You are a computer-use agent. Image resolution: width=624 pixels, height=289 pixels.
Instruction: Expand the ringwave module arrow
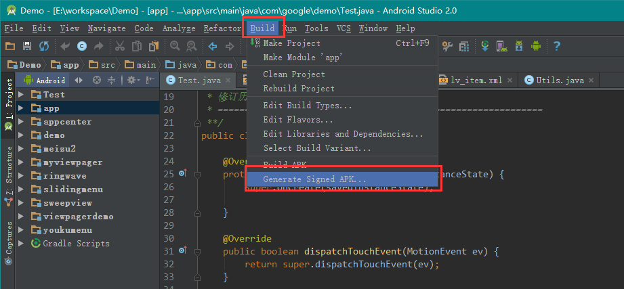point(21,176)
